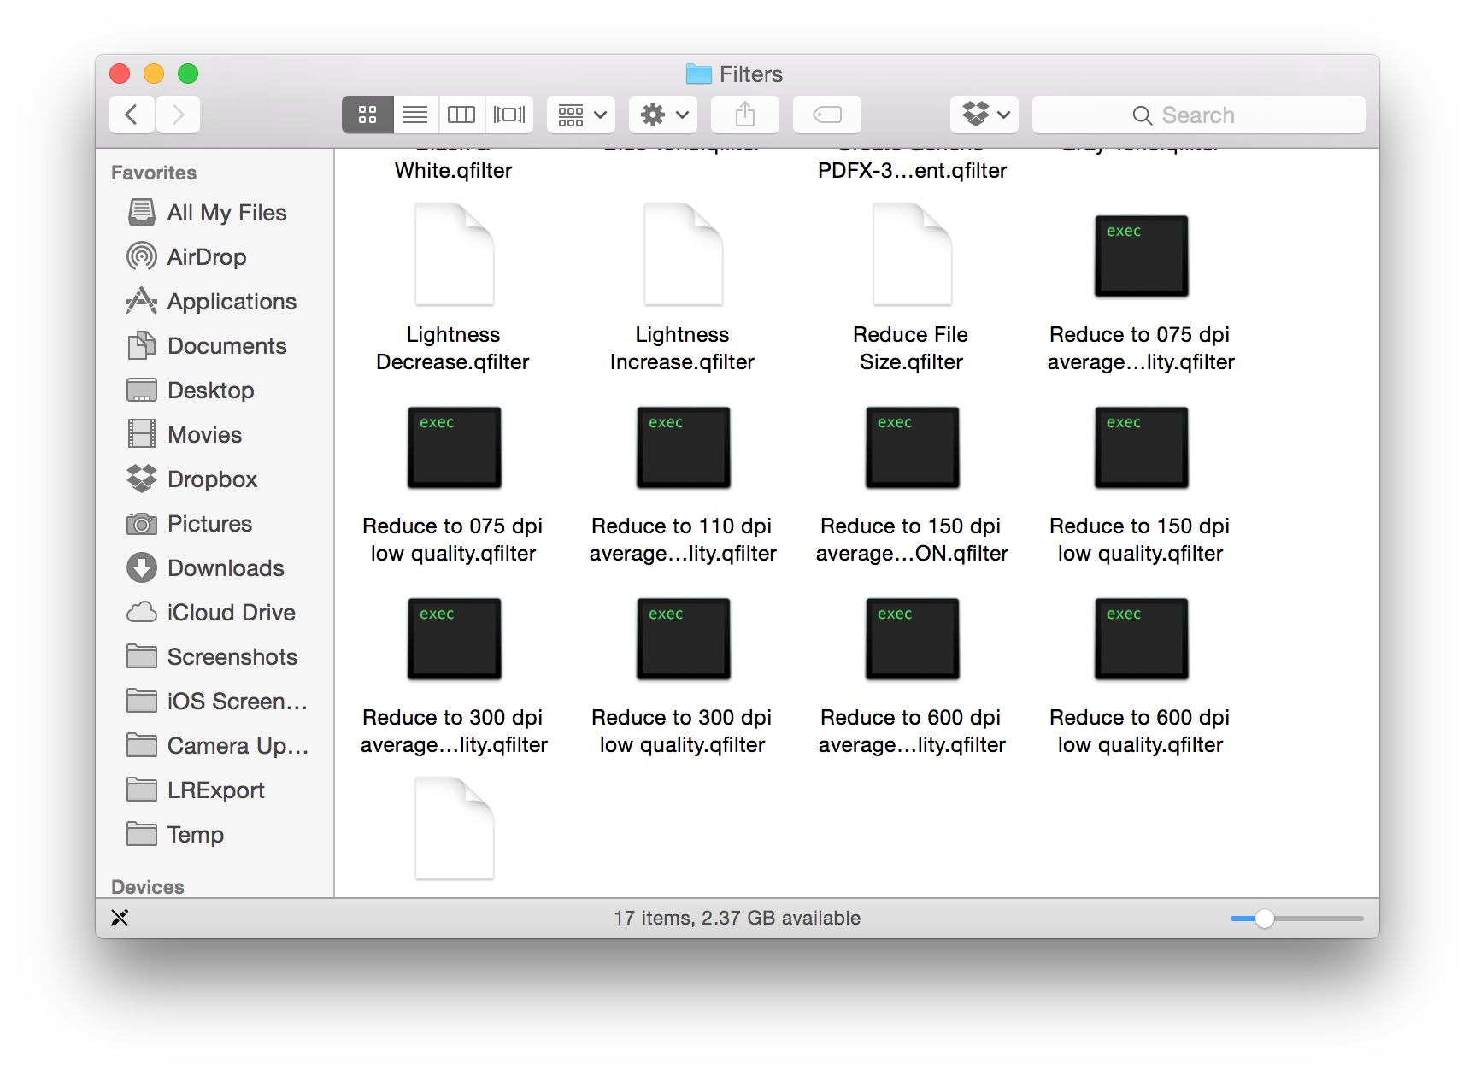Click in the Search field

[x=1198, y=115]
